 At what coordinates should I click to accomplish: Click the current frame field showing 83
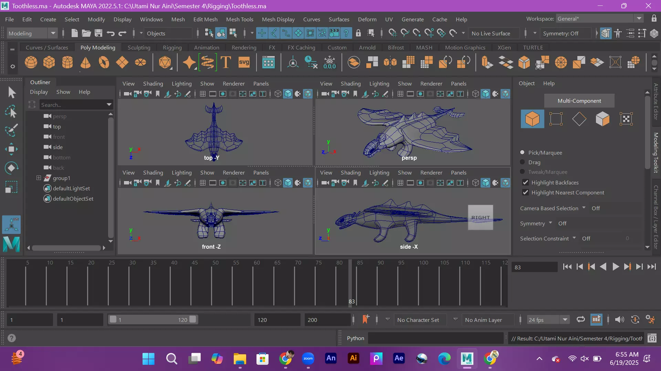click(x=535, y=267)
